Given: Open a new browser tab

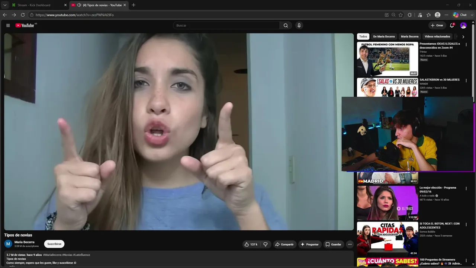Looking at the screenshot, I should pyautogui.click(x=134, y=5).
